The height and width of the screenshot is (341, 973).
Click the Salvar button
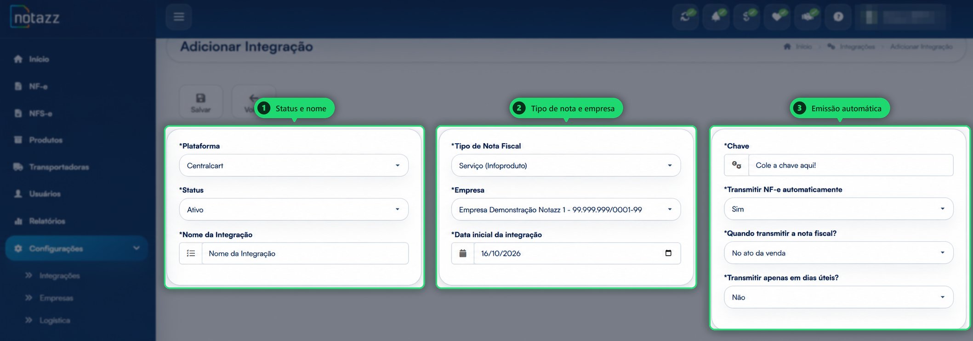point(201,102)
